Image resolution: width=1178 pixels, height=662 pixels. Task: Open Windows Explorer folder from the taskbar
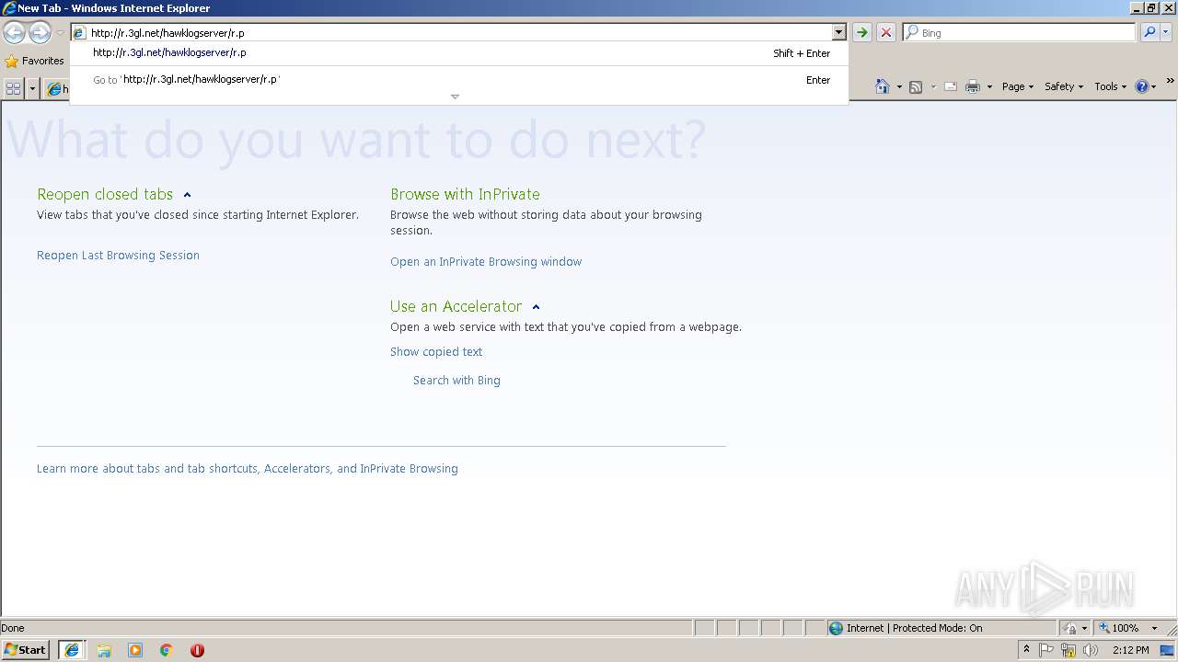[104, 650]
